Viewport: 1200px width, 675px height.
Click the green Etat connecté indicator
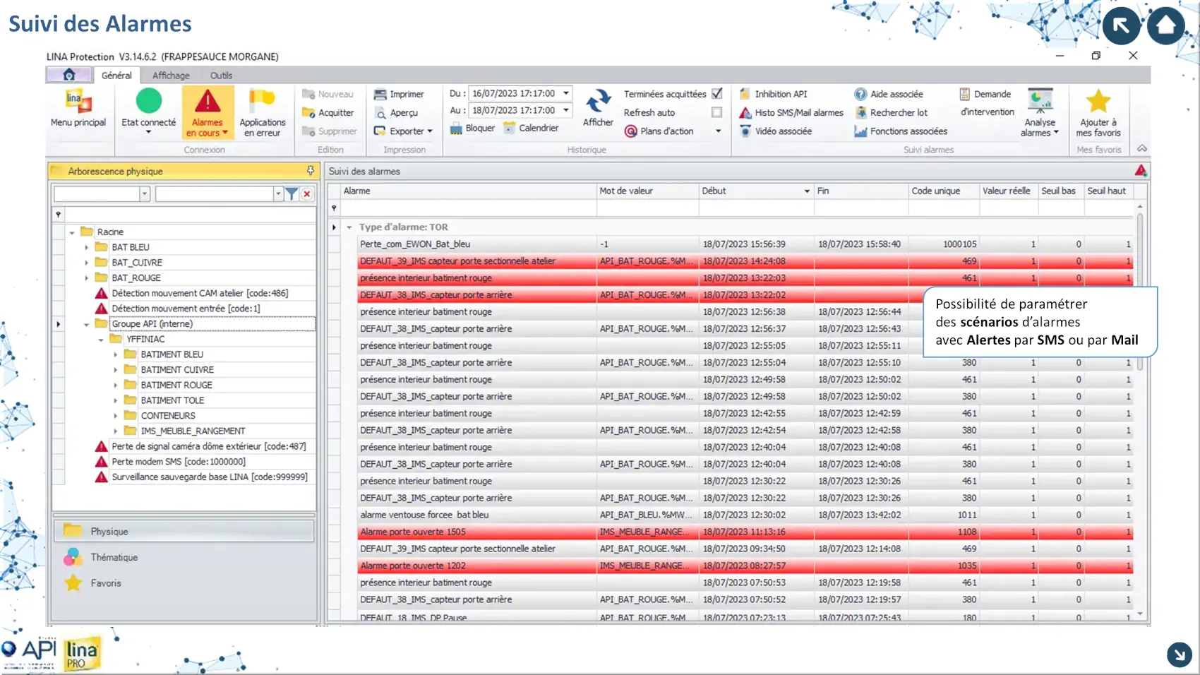[x=148, y=102]
